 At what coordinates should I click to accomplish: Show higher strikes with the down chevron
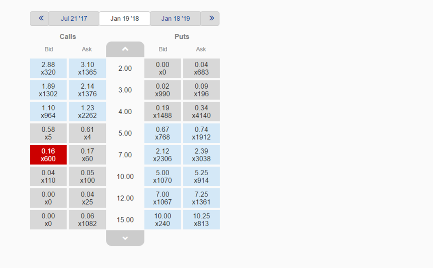click(x=125, y=238)
